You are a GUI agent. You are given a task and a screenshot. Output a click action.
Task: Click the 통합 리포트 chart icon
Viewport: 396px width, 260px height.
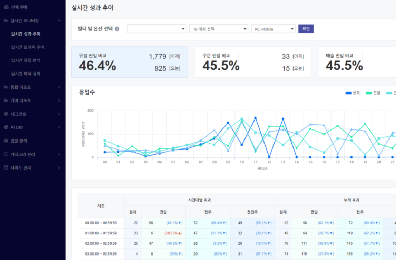click(6, 87)
